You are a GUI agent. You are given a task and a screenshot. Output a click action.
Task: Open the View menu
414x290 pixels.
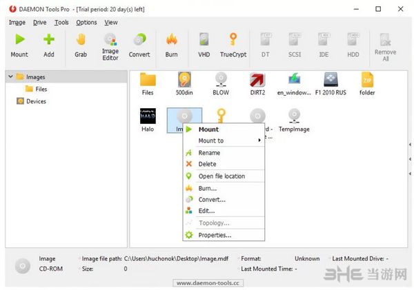[x=111, y=23]
